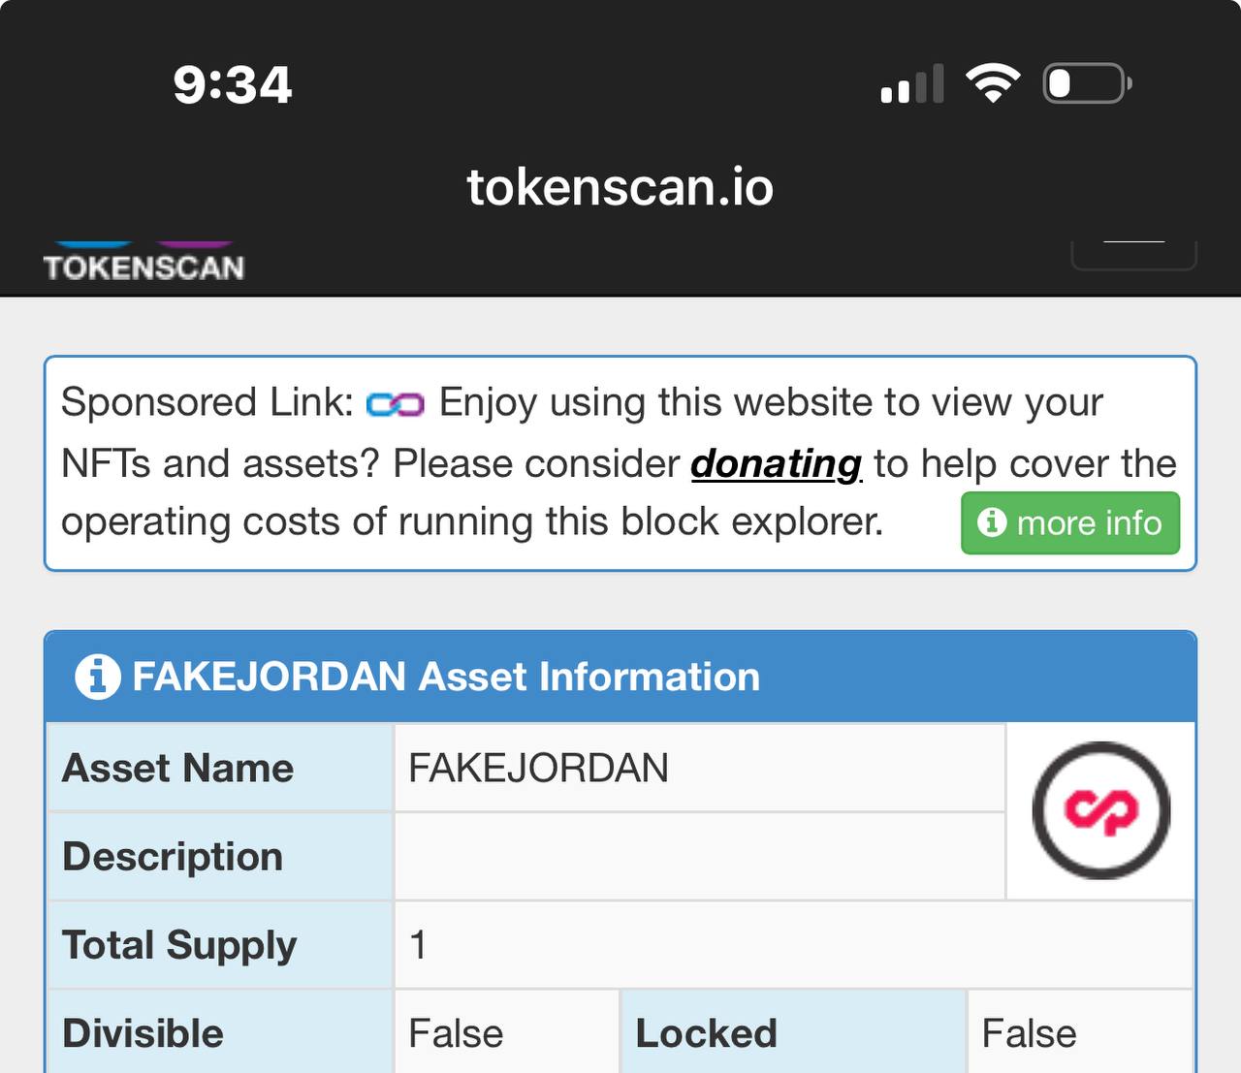Image resolution: width=1241 pixels, height=1073 pixels.
Task: Click the info icon beside FAKEJORDAN Asset Information
Action: (x=98, y=677)
